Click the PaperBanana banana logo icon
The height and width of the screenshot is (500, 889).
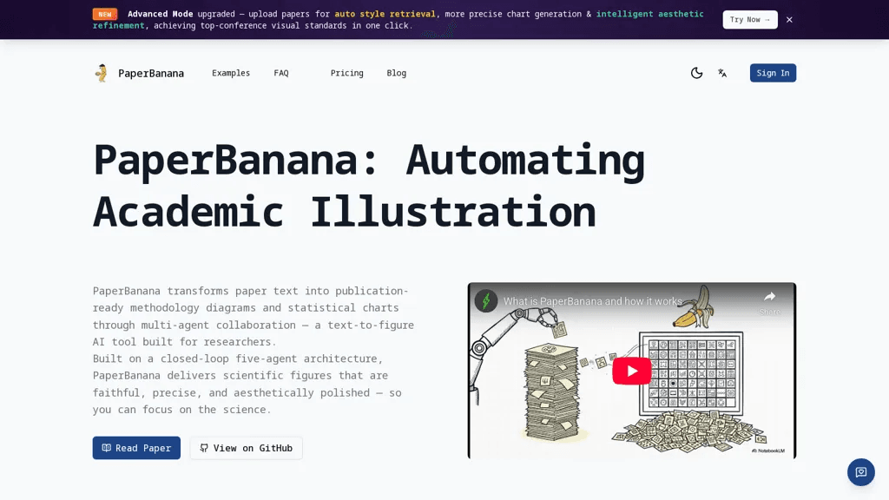(102, 73)
